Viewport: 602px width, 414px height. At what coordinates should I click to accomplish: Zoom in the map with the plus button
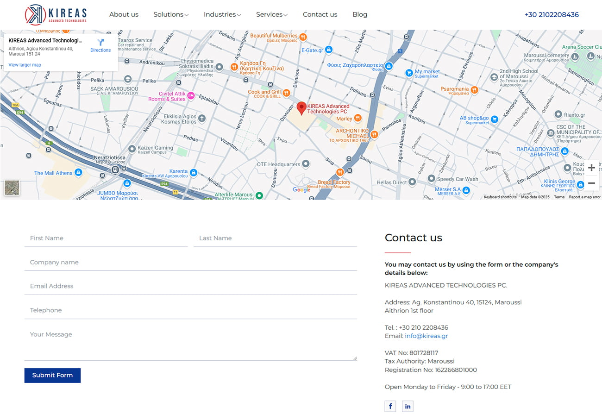(x=591, y=168)
